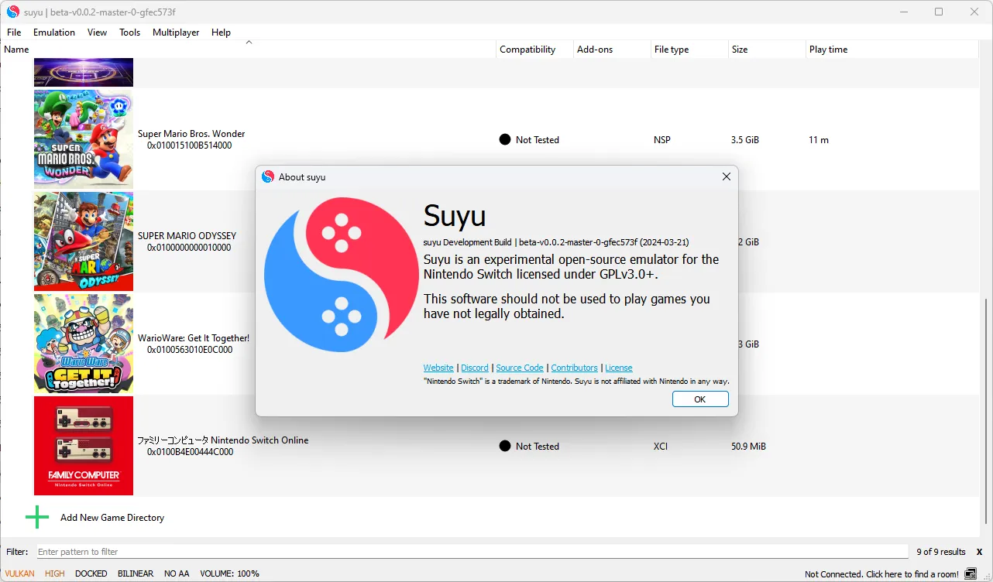Click the Not Tested compatibility circle for Mario Wonder
This screenshot has height=582, width=993.
click(504, 139)
